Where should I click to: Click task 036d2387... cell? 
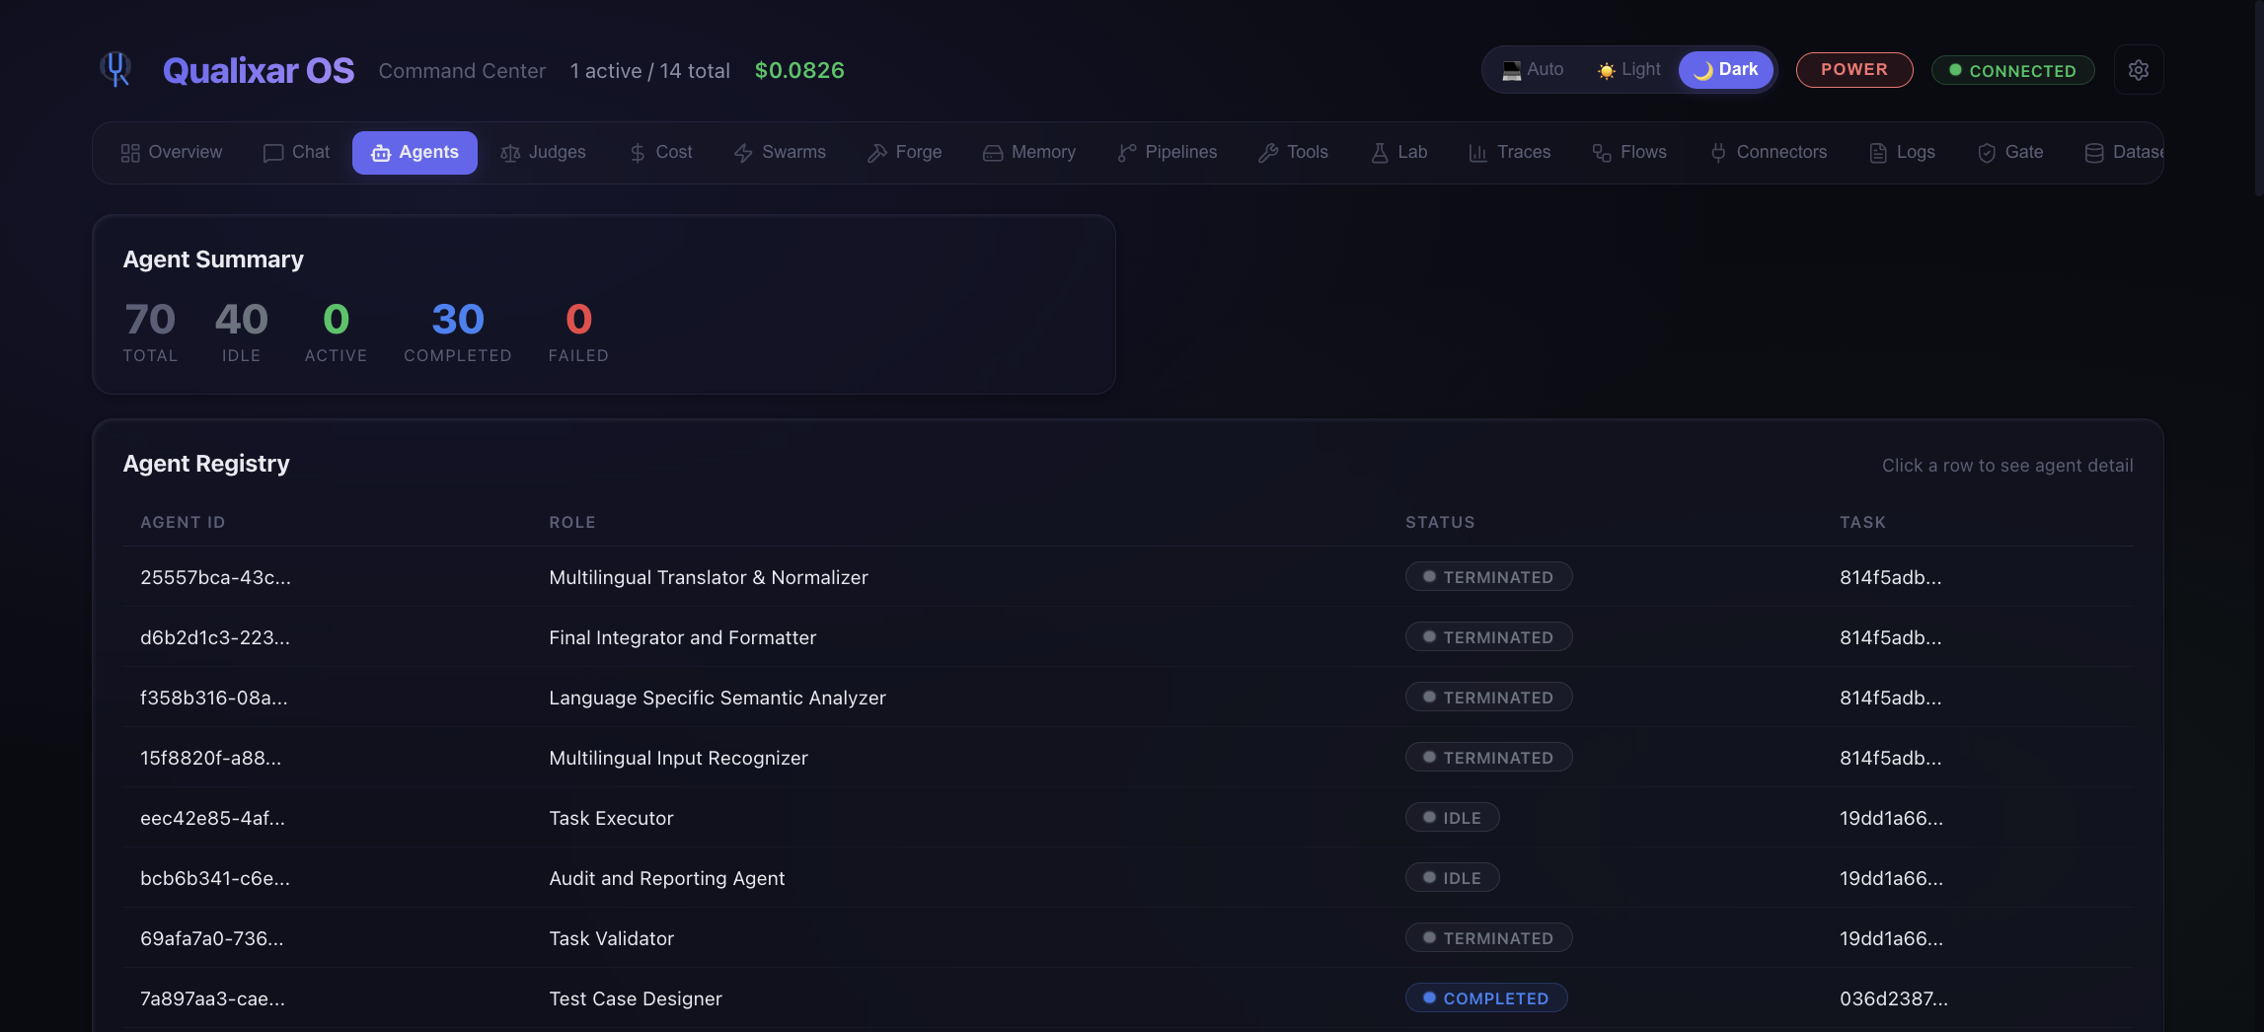pos(1894,998)
